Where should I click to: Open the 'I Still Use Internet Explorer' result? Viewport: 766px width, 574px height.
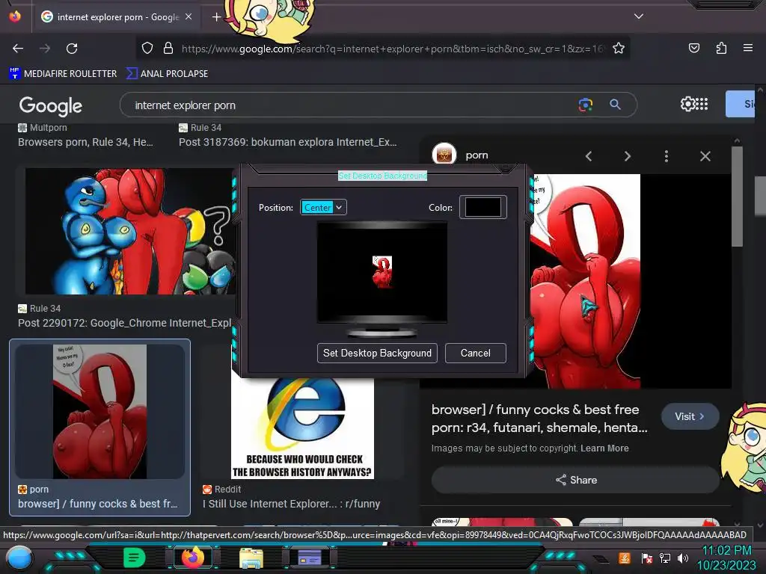point(291,504)
